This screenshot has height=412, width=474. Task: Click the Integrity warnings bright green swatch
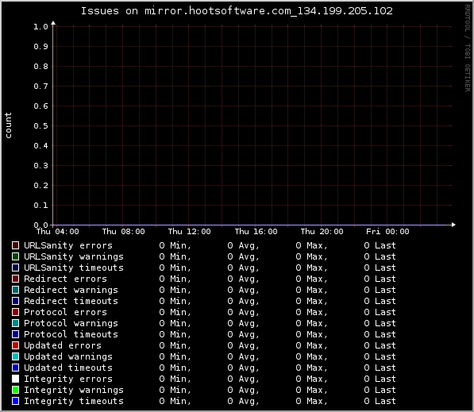pyautogui.click(x=15, y=390)
